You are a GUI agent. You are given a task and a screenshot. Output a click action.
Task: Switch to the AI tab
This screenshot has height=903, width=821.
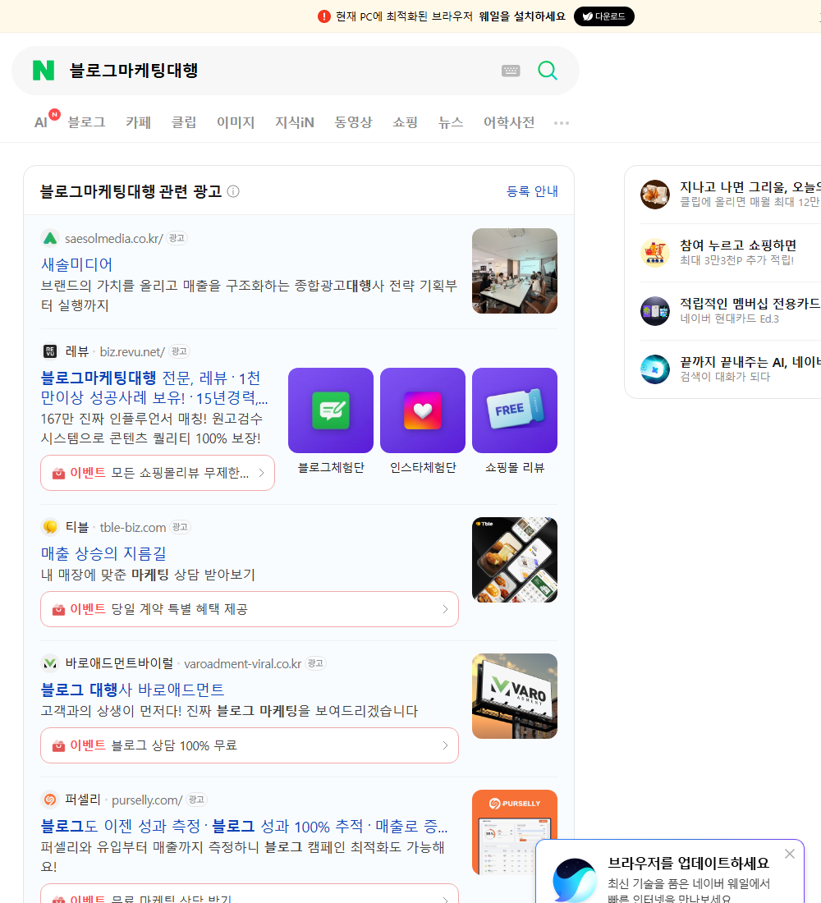41,122
